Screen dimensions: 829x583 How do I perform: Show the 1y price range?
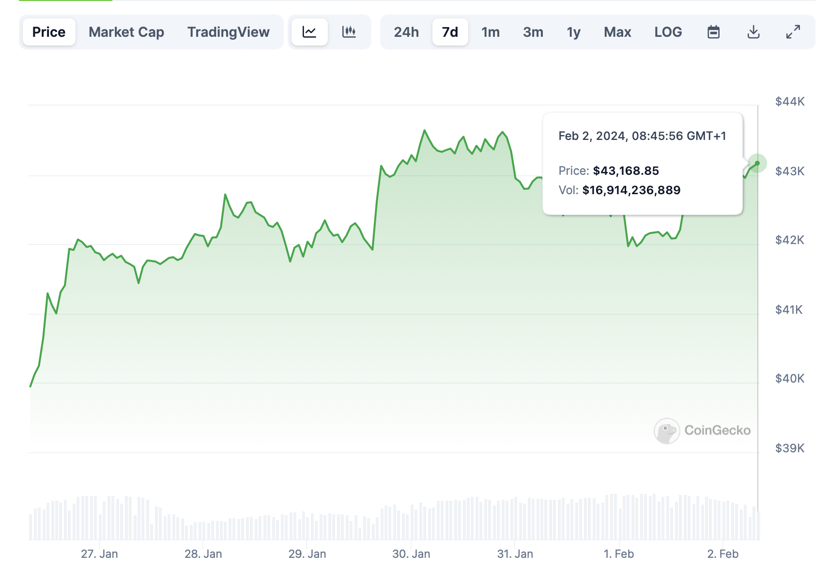coord(573,32)
